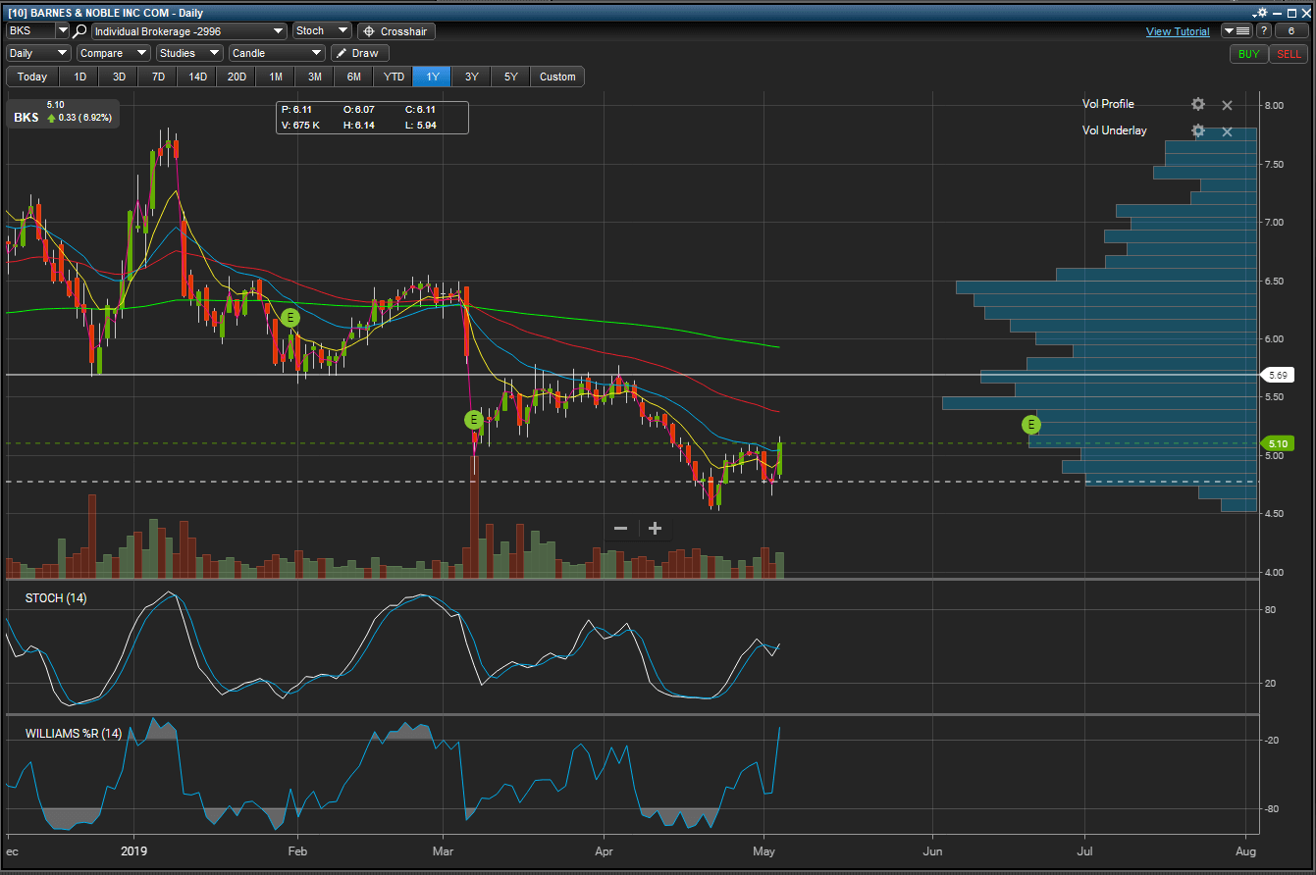Open the Stoch study dropdown
The width and height of the screenshot is (1316, 875).
(x=322, y=31)
